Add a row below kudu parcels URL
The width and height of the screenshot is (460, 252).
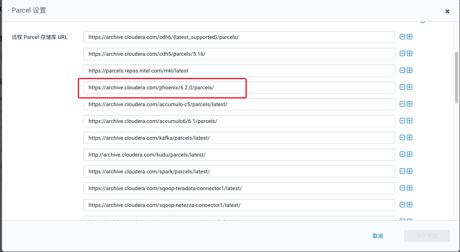[x=409, y=155]
